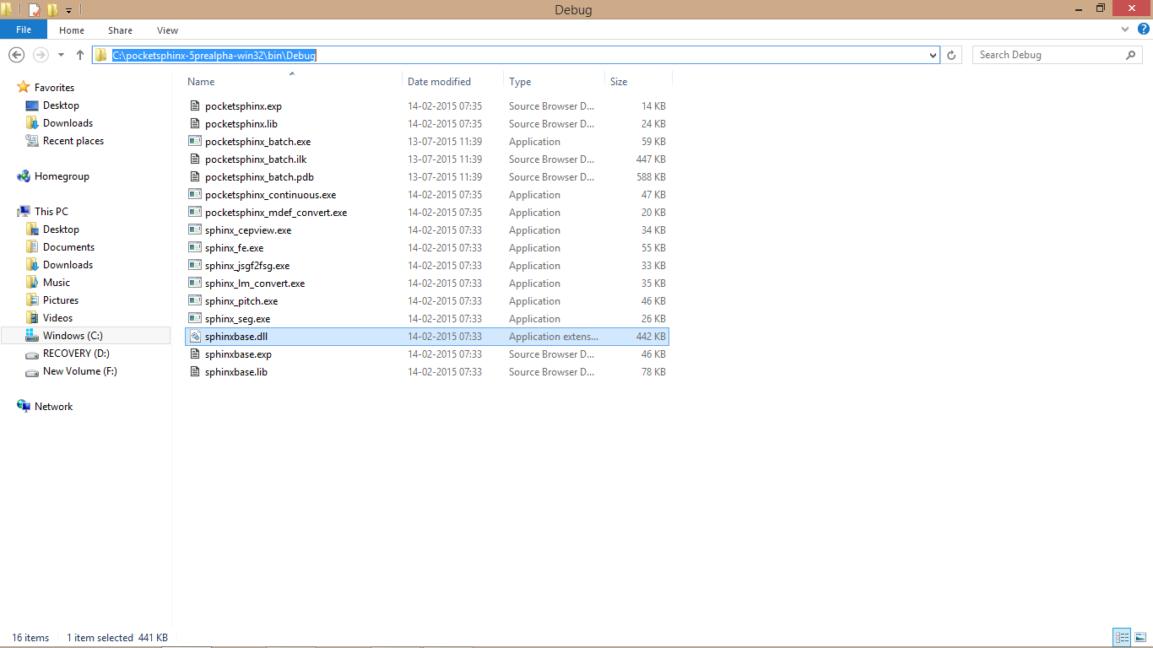Select Favorites in the navigation pane

[x=54, y=88]
